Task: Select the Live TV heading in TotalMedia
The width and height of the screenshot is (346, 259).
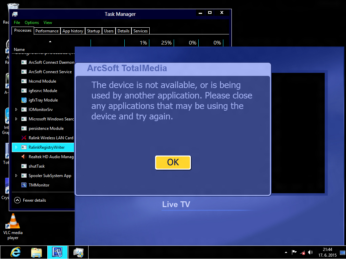Action: pyautogui.click(x=176, y=204)
